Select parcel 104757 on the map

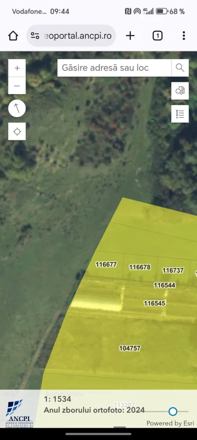point(130,348)
